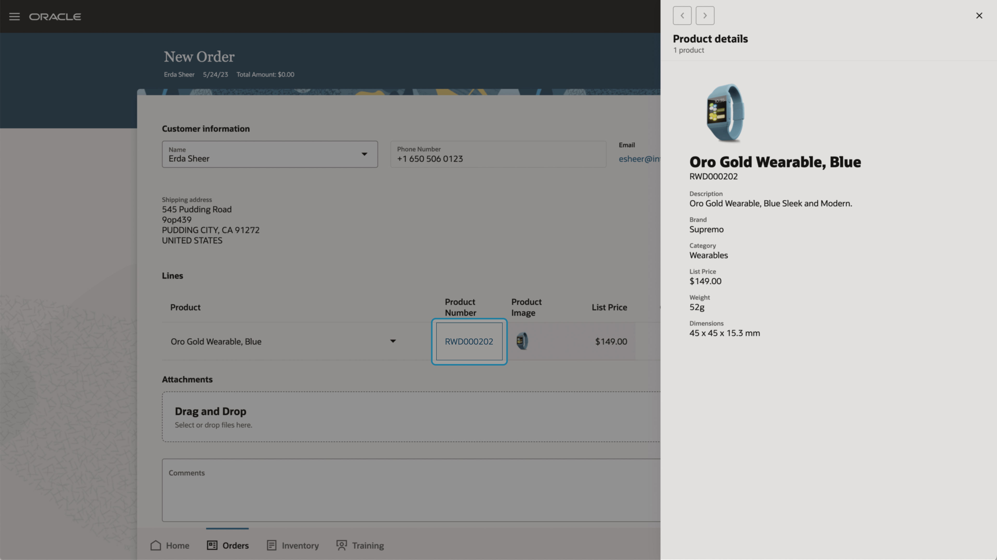Screen dimensions: 997x560
Task: Expand the customer Name dropdown
Action: coord(364,154)
